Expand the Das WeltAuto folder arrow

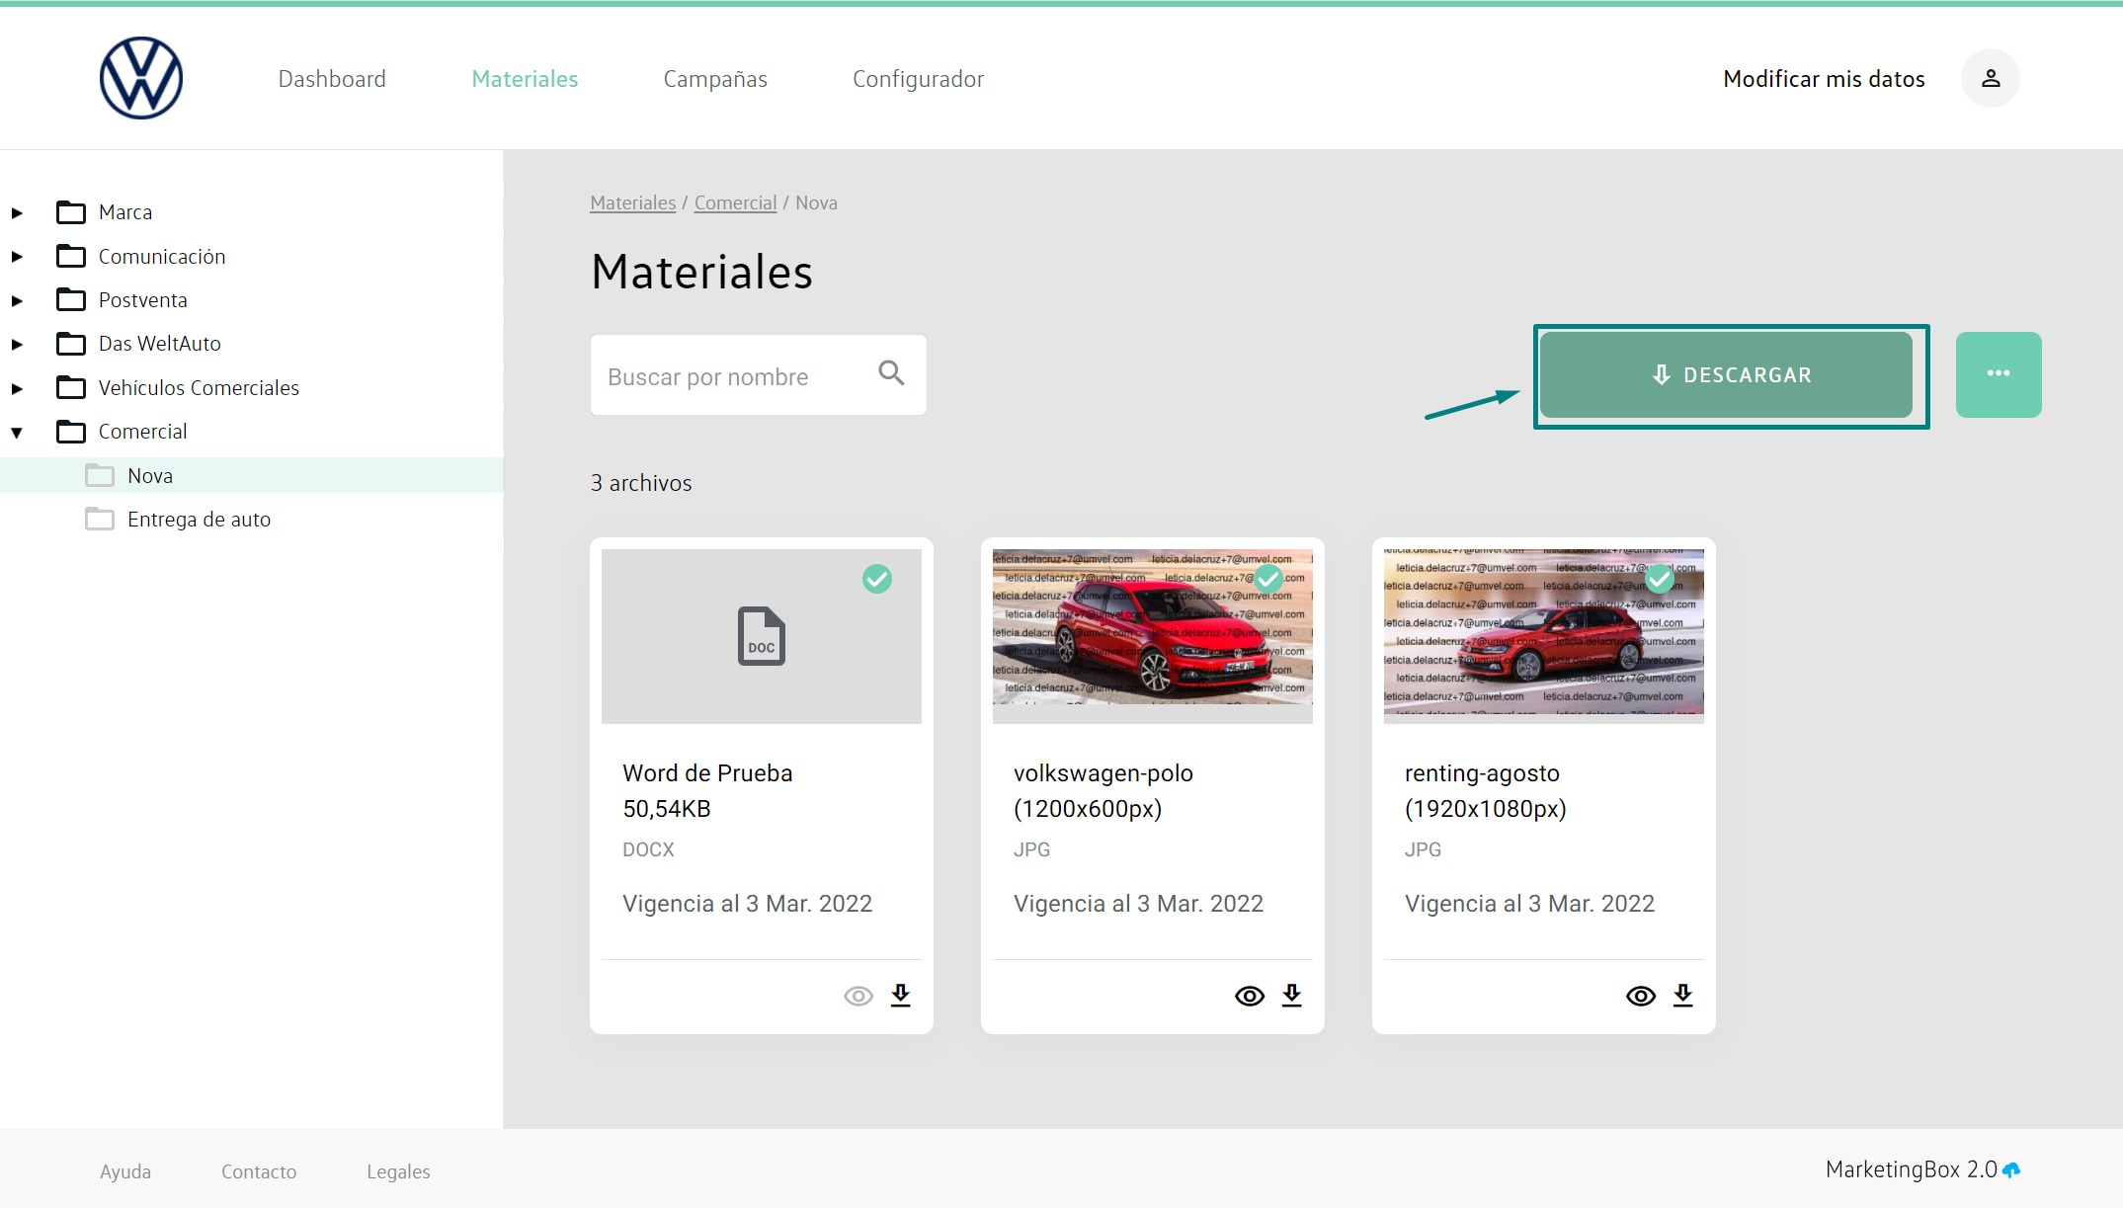point(17,344)
